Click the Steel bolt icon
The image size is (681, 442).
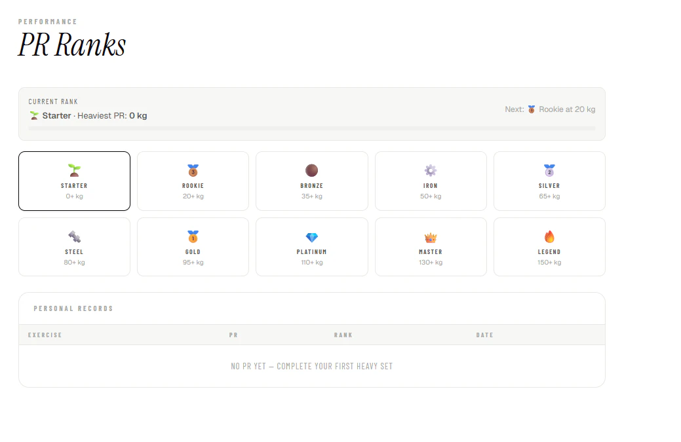click(x=74, y=237)
